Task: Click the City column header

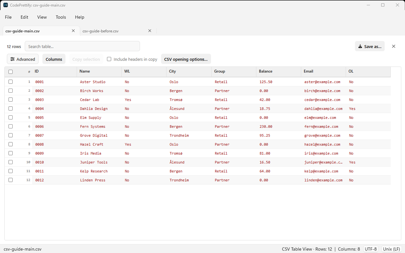Action: coord(189,71)
